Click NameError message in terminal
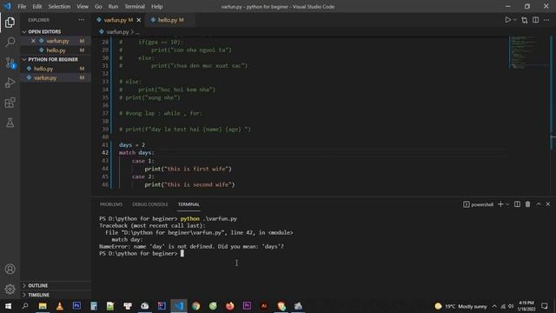Screen dimensions: 556x313 pos(191,246)
